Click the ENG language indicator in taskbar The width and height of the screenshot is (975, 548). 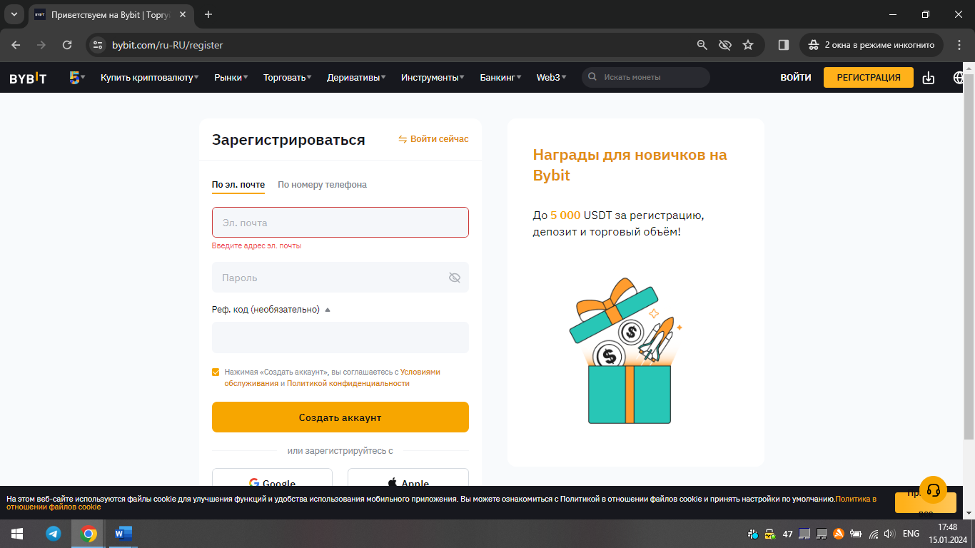[911, 534]
